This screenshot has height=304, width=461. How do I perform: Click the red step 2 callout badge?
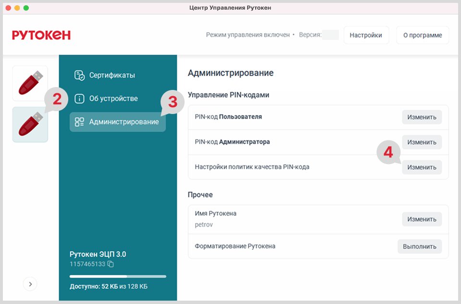click(x=57, y=100)
